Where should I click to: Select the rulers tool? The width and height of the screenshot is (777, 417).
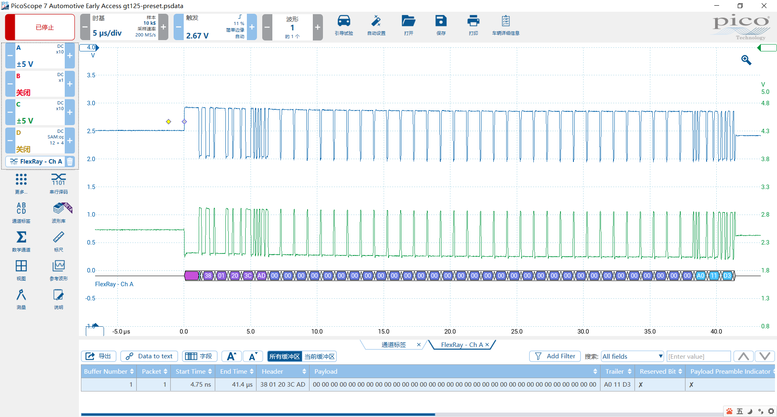coord(59,241)
